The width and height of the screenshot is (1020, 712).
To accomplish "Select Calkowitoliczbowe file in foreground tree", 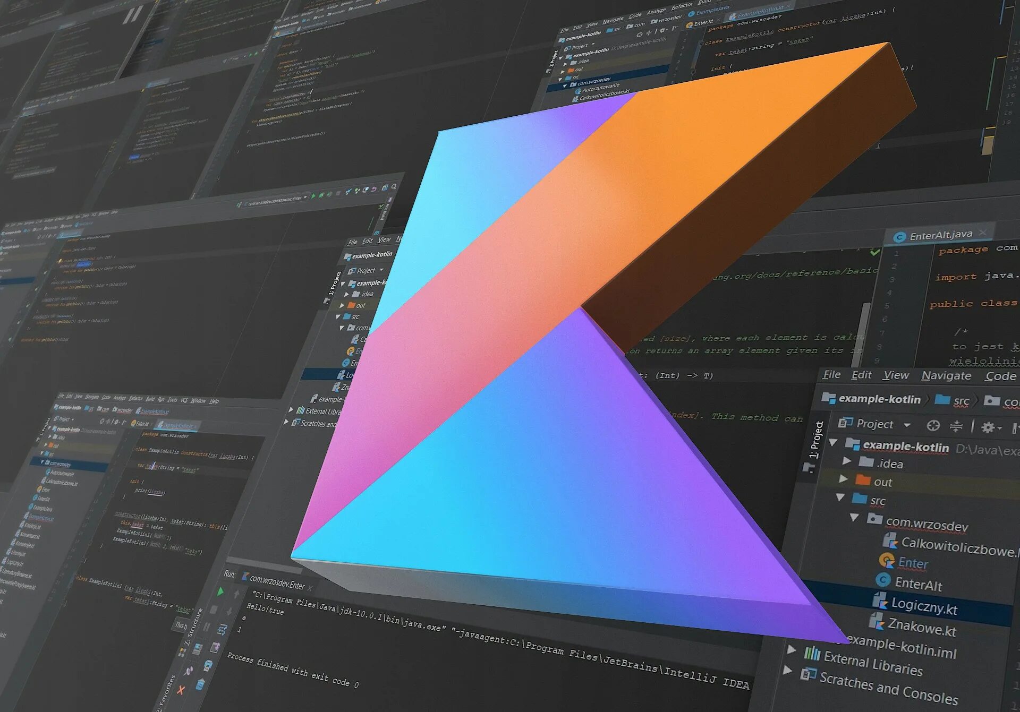I will [951, 545].
